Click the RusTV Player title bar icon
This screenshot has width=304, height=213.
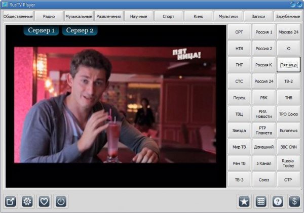coord(5,4)
